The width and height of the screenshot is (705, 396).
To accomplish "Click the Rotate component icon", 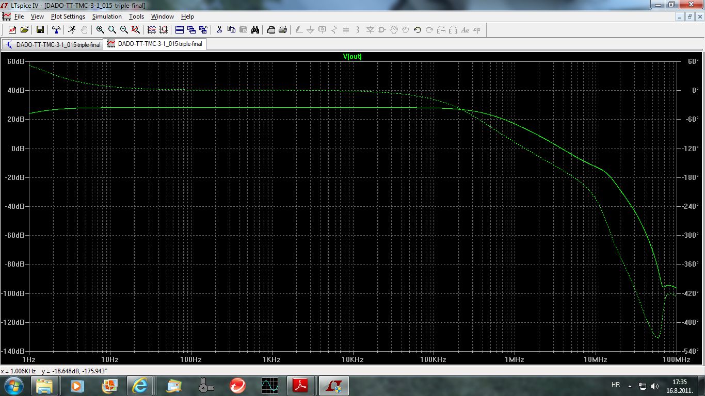I will coord(441,30).
